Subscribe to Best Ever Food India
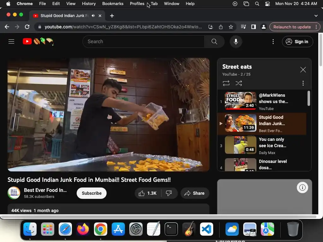Image resolution: width=323 pixels, height=242 pixels. (x=91, y=193)
